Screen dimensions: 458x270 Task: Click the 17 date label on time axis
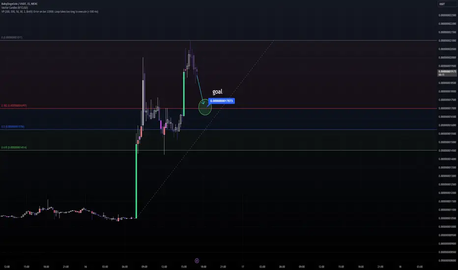point(243,267)
